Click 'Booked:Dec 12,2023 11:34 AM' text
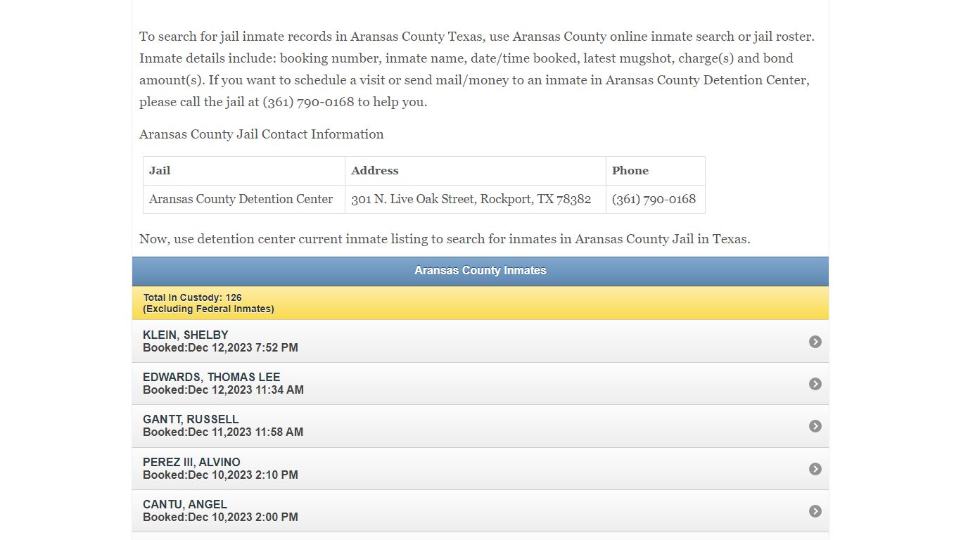This screenshot has width=961, height=540. coord(223,390)
